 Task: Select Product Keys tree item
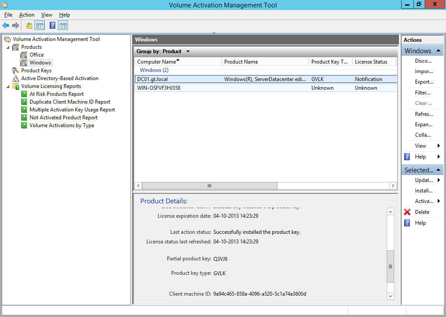[x=36, y=71]
